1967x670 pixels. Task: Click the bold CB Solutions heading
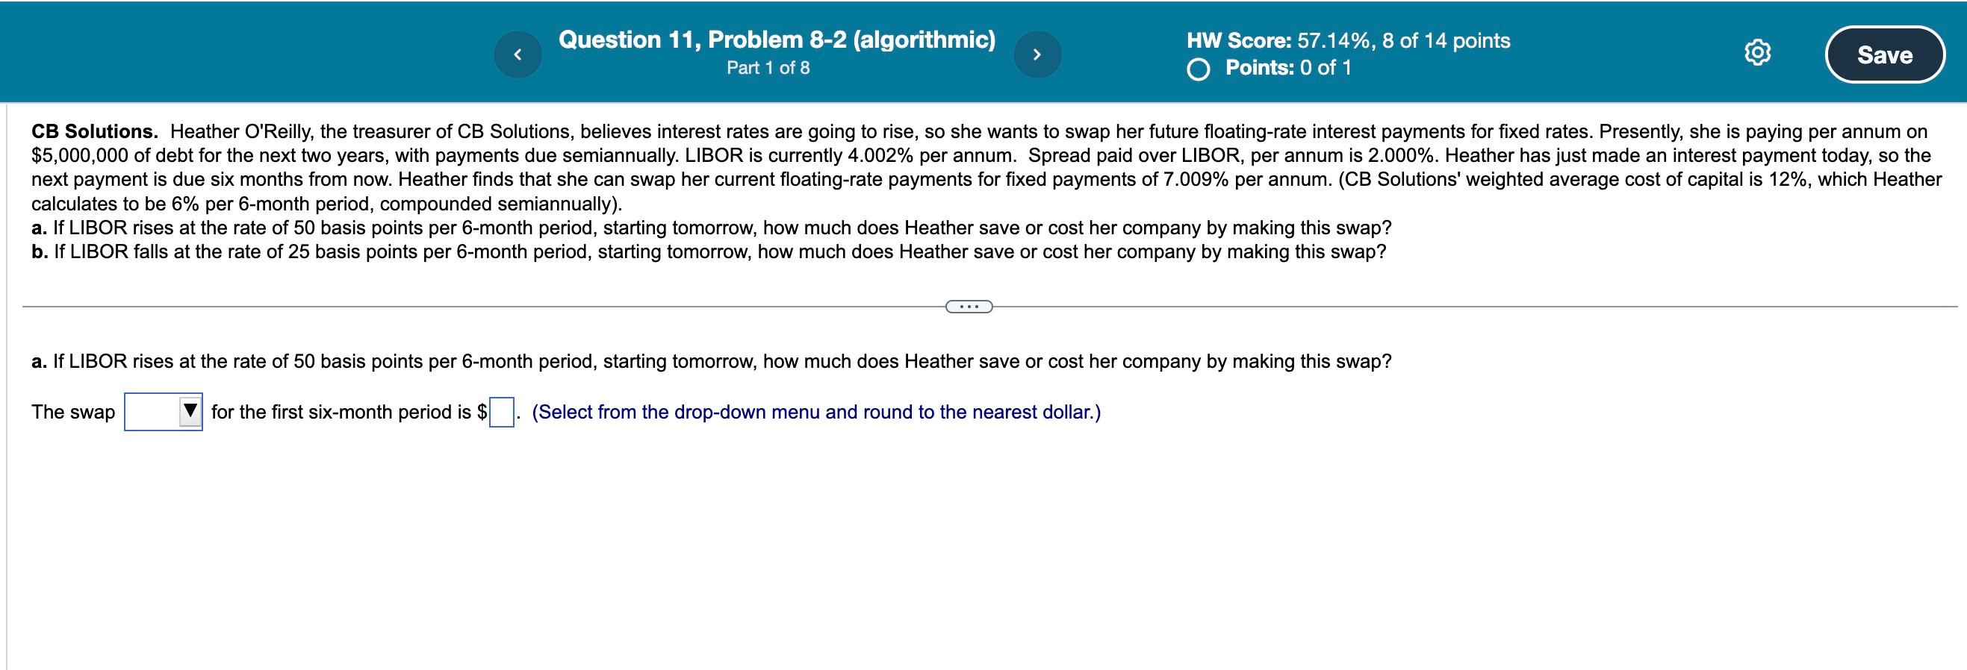point(95,131)
